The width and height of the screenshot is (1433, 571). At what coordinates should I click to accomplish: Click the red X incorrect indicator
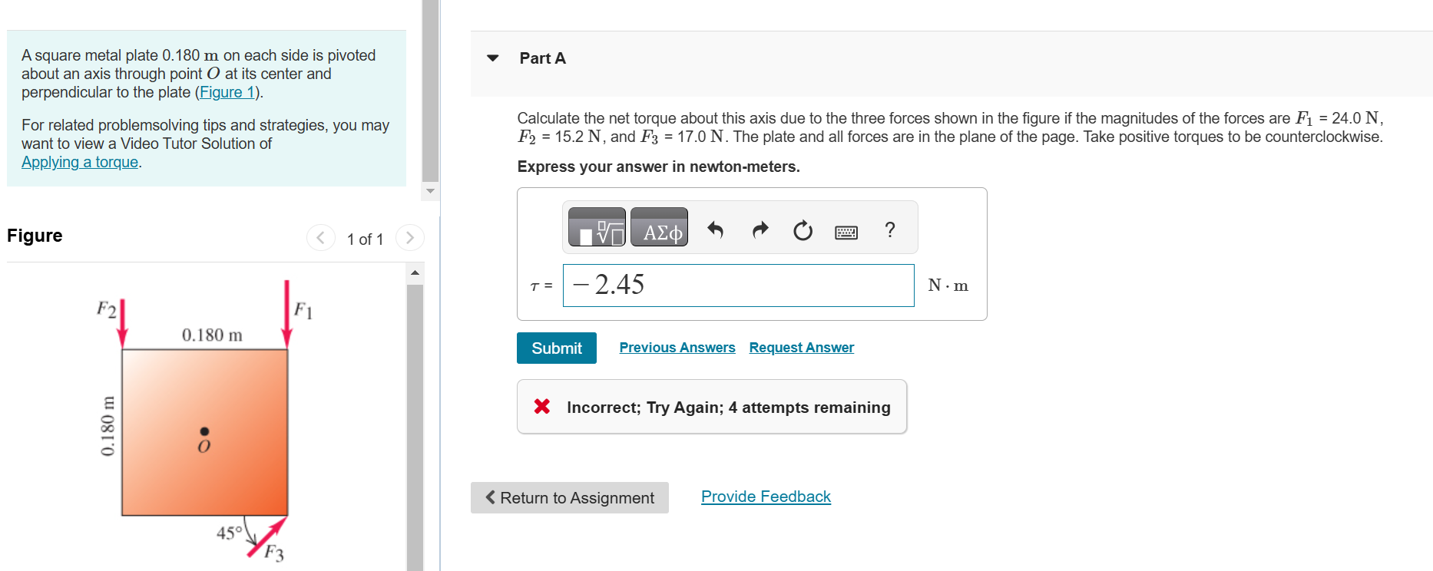pos(542,407)
